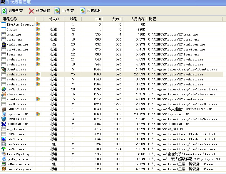Image resolution: width=226 pixels, height=174 pixels.
Task: Select the csrss.exe process name
Action: [x=15, y=39]
